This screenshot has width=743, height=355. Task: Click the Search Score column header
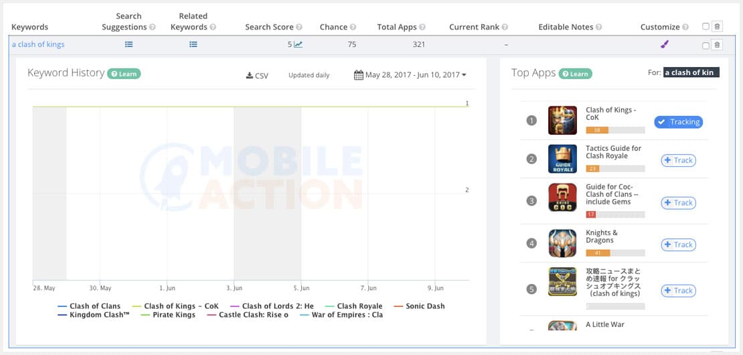269,27
